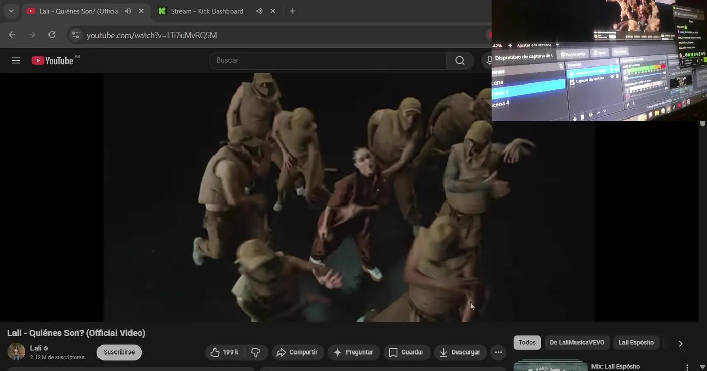Dislike the video with thumbs-down
The image size is (707, 371).
[256, 352]
